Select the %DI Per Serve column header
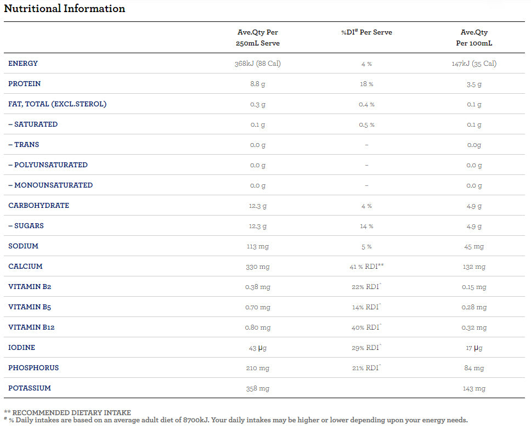This screenshot has height=430, width=531. pos(366,32)
